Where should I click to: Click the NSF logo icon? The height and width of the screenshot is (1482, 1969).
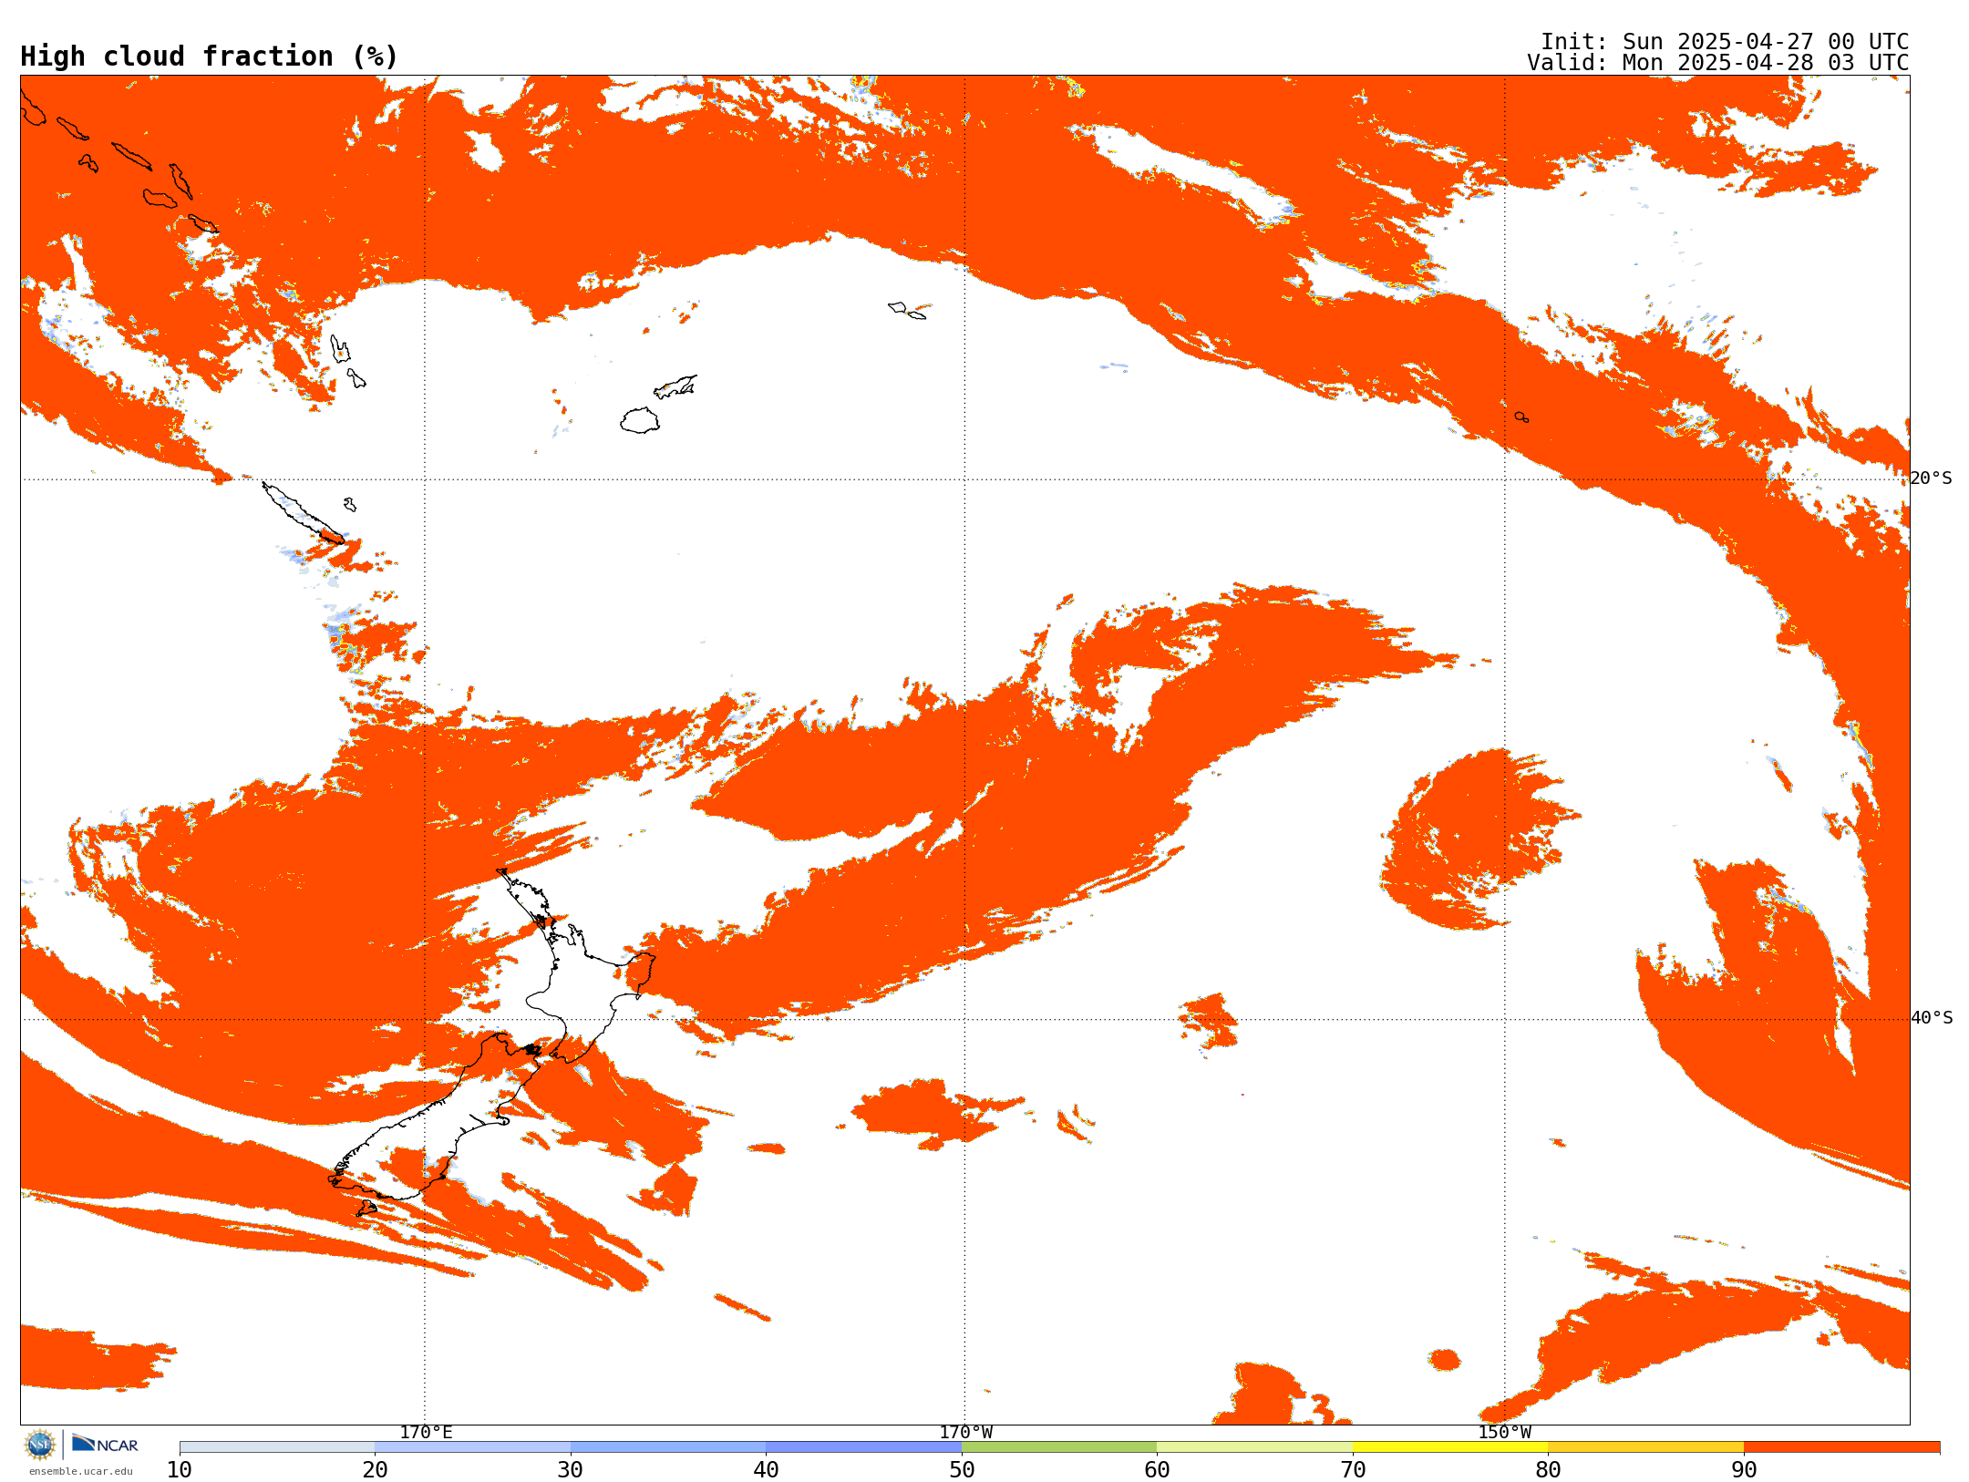(40, 1444)
